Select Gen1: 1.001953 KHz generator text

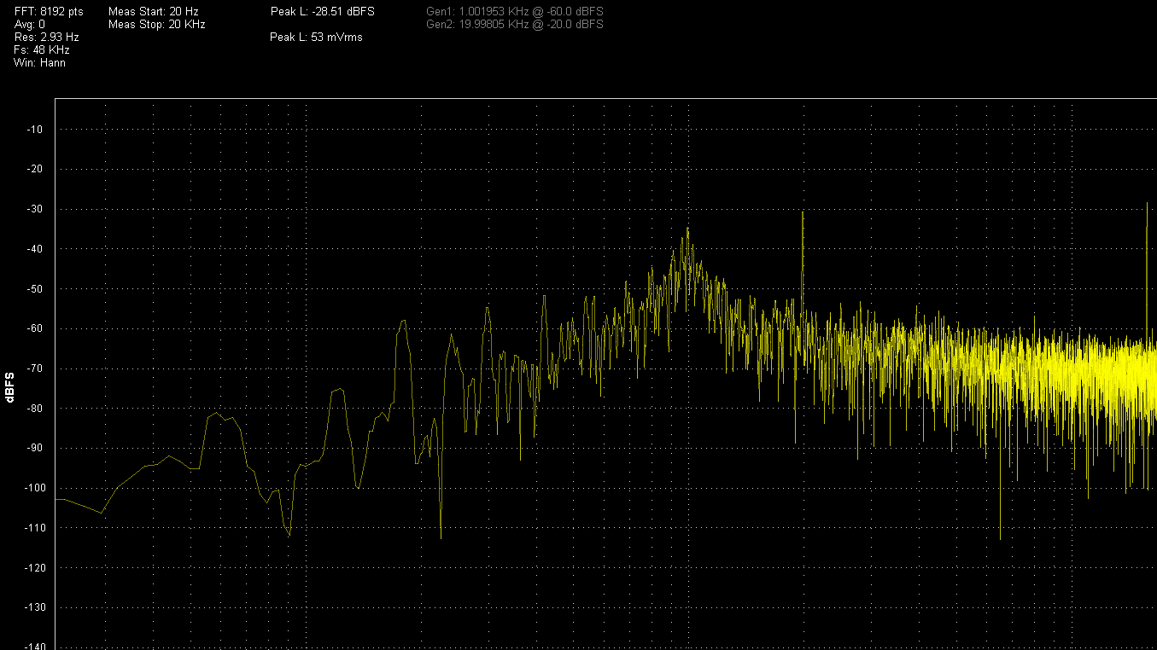(x=515, y=12)
